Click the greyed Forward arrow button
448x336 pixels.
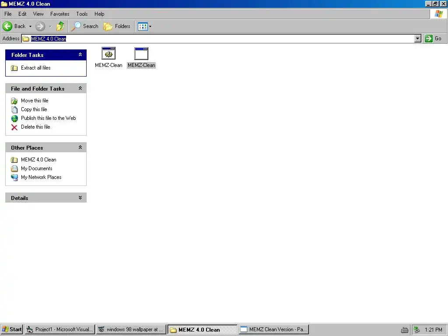pos(40,26)
